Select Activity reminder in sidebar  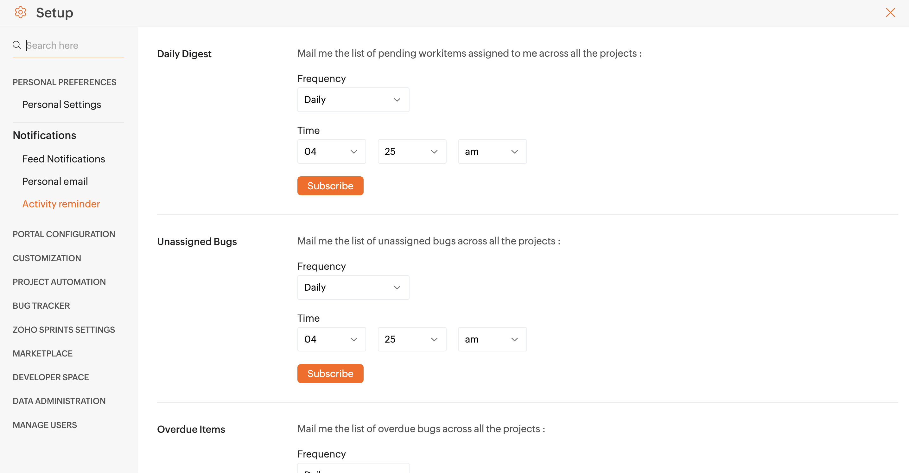(61, 204)
